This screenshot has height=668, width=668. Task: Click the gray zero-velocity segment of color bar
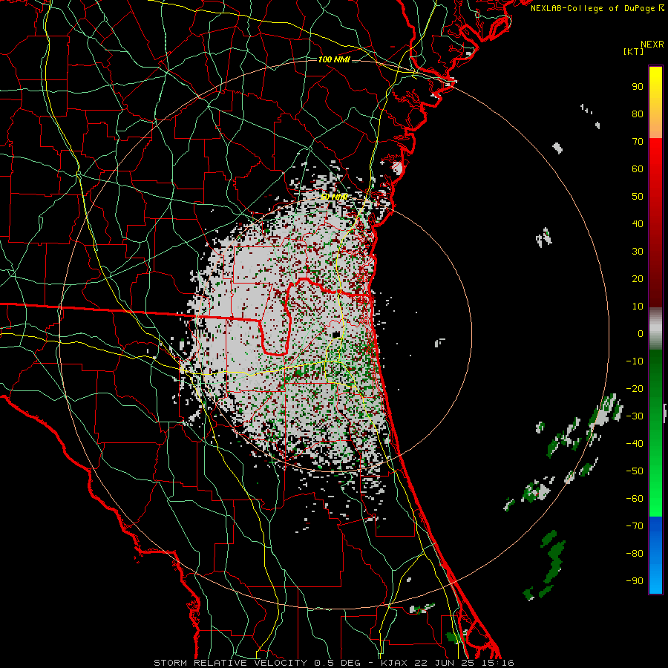[x=655, y=329]
